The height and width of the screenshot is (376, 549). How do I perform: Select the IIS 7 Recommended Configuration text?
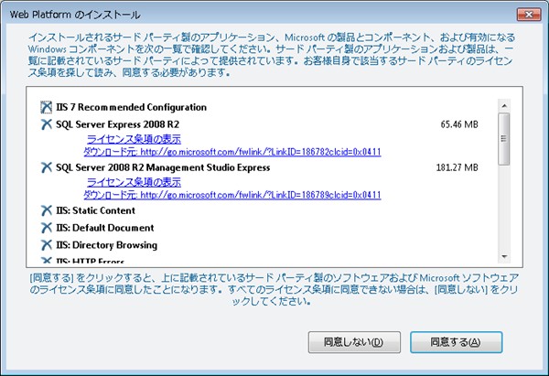131,107
